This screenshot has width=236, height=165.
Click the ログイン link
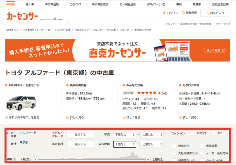173,13
